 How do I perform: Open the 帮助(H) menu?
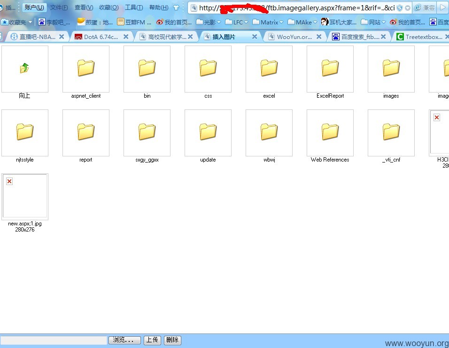pos(159,8)
